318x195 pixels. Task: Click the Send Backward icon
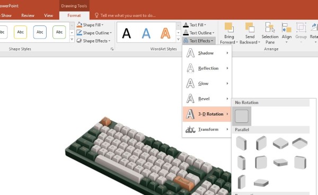[x=250, y=28]
